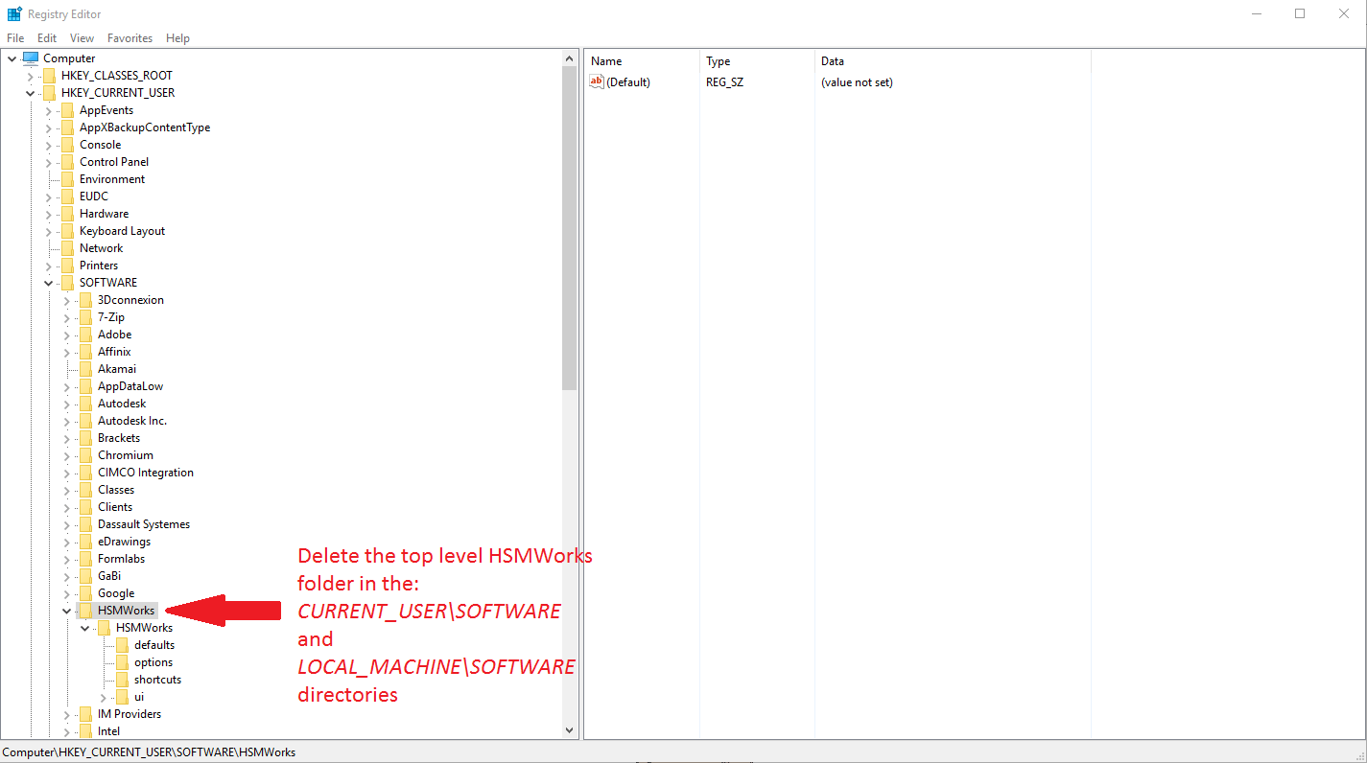The height and width of the screenshot is (763, 1367).
Task: Open the Edit menu
Action: click(46, 37)
